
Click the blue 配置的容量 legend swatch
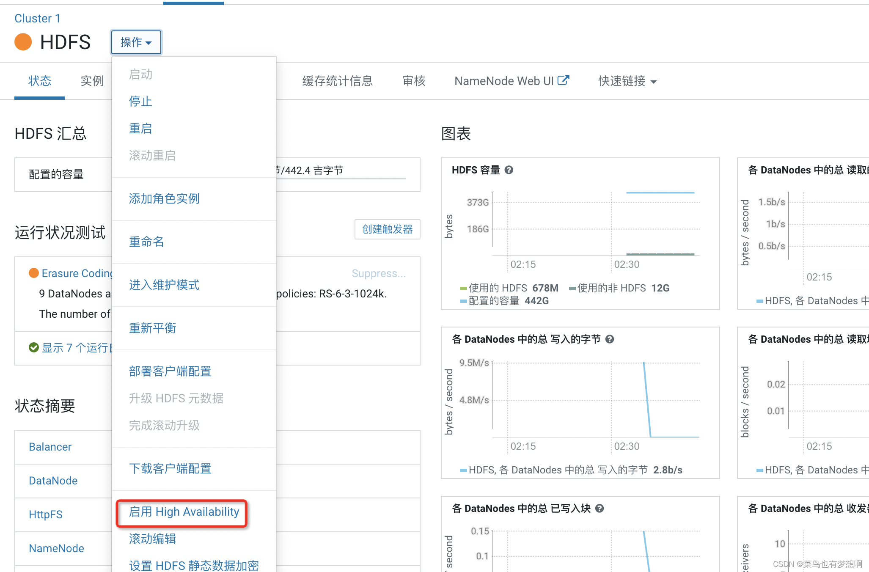pyautogui.click(x=464, y=301)
